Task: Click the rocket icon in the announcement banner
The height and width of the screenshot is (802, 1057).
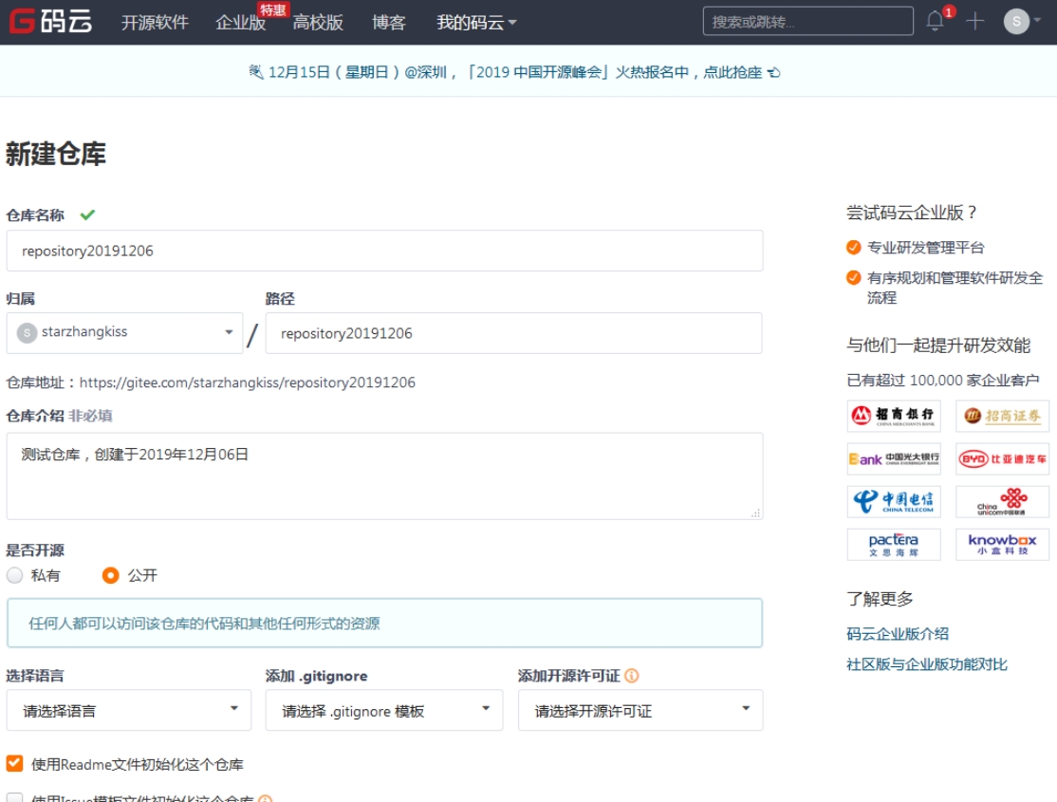Action: 255,71
